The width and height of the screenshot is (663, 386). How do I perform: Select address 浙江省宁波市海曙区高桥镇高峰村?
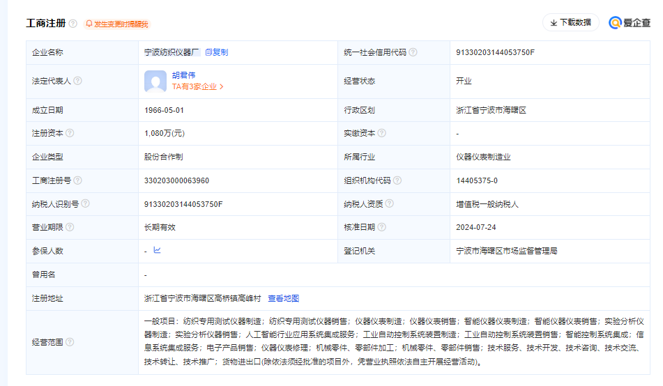pos(203,298)
